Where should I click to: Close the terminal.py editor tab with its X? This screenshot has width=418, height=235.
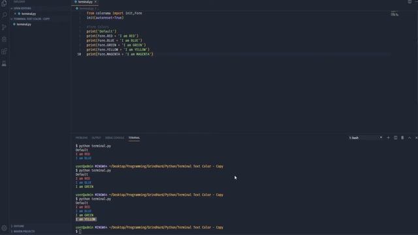[x=95, y=2]
